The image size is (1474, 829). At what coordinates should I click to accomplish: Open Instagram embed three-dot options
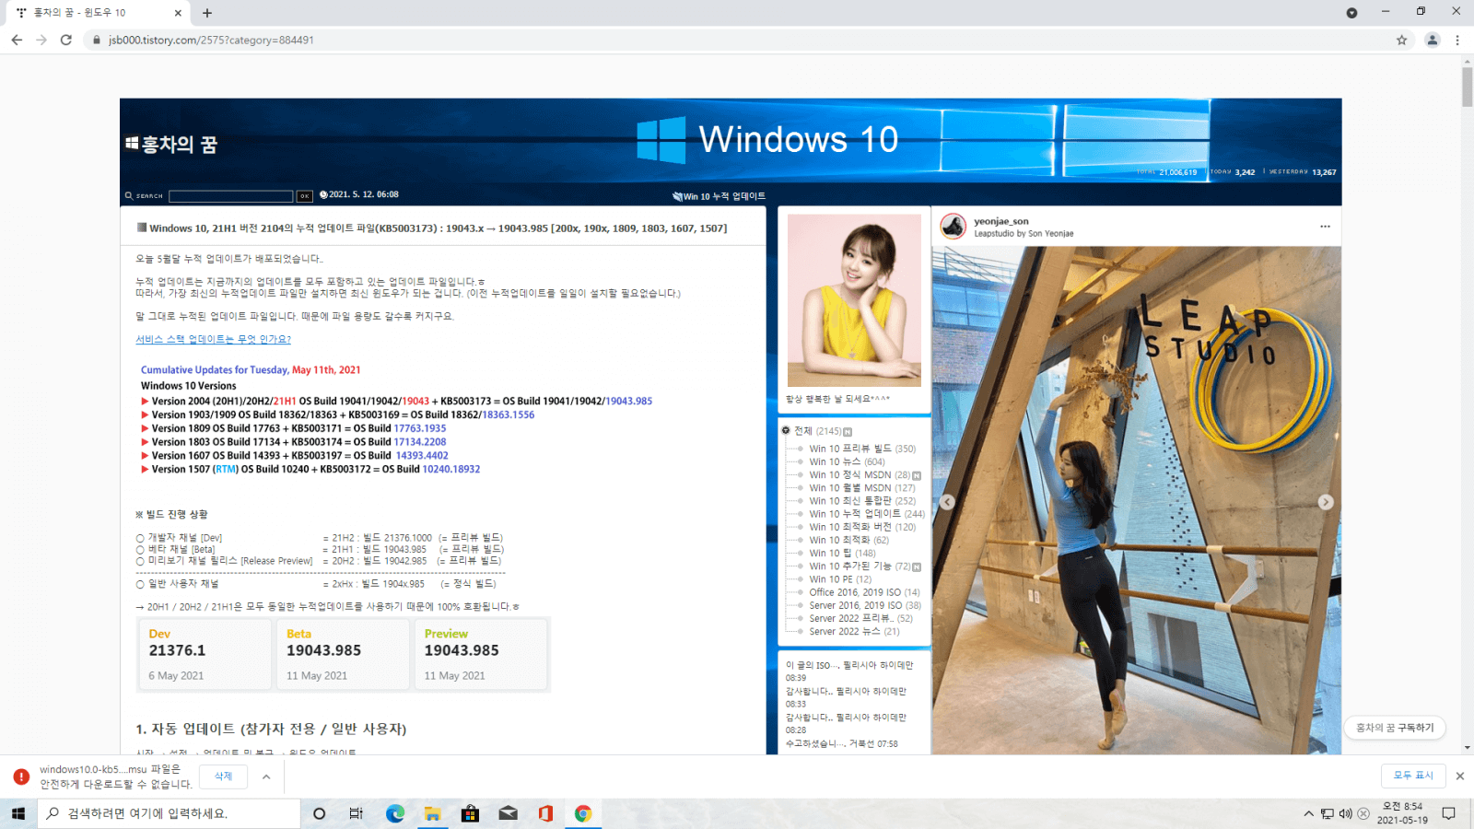pyautogui.click(x=1325, y=227)
